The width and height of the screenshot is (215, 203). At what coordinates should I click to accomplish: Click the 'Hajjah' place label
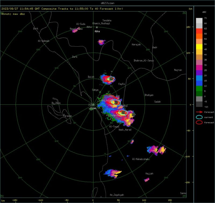tap(149, 174)
